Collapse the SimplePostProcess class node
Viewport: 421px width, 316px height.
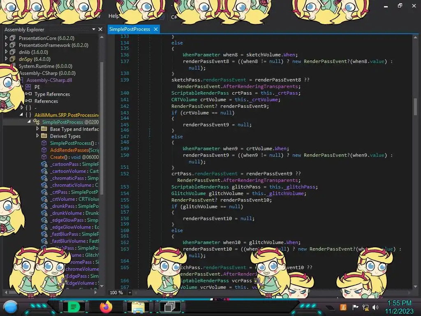(29, 121)
